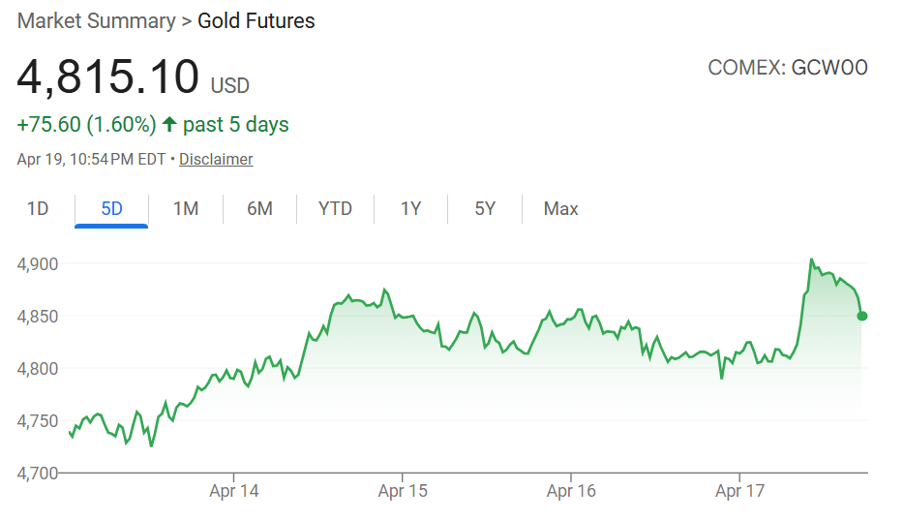Click the Apr 16 date label

click(x=571, y=492)
